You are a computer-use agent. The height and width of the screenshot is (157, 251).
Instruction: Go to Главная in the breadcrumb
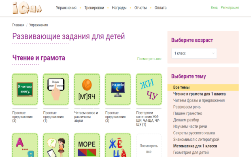tap(18, 25)
